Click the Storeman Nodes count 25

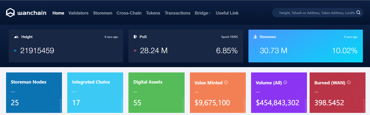coord(15,103)
